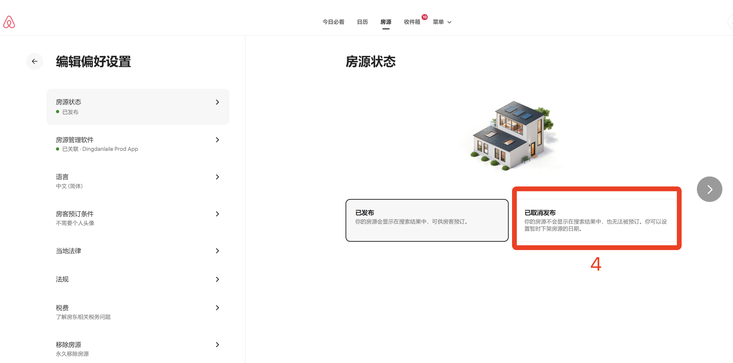
Task: Click the chevron next to 菜单
Action: pos(449,22)
